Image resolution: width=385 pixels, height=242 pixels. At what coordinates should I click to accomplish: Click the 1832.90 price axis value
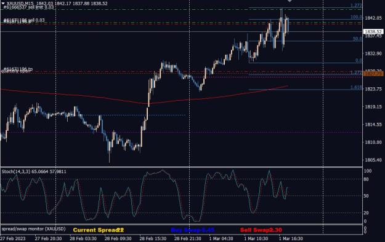tap(373, 53)
